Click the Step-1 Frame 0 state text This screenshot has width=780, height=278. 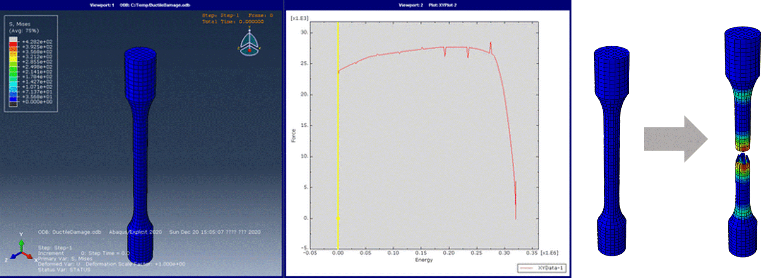click(x=237, y=19)
